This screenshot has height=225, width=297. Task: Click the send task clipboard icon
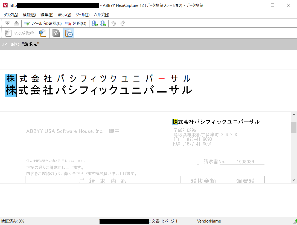tap(43, 33)
